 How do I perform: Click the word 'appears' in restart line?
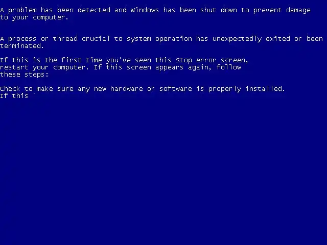(x=169, y=68)
